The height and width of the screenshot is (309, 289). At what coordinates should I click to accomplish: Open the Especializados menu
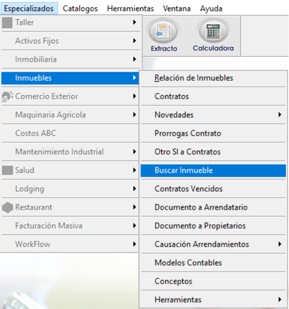(x=29, y=8)
